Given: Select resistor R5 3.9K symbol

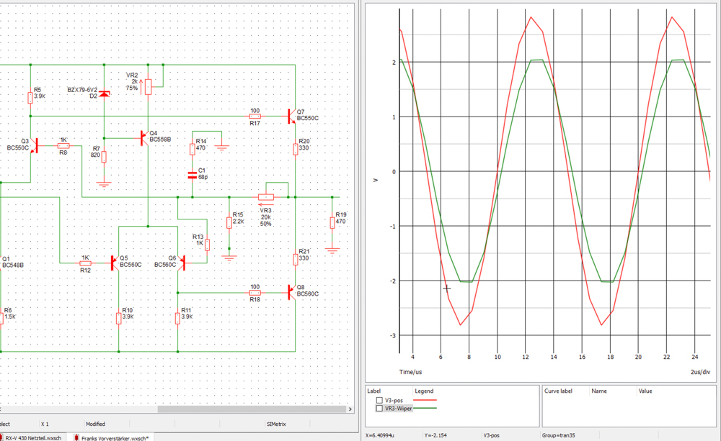Looking at the screenshot, I should tap(30, 98).
